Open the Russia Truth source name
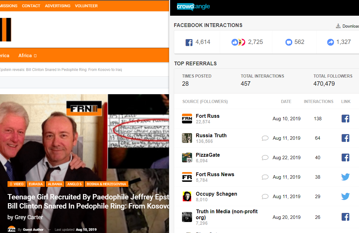This screenshot has width=359, height=233. [x=211, y=135]
